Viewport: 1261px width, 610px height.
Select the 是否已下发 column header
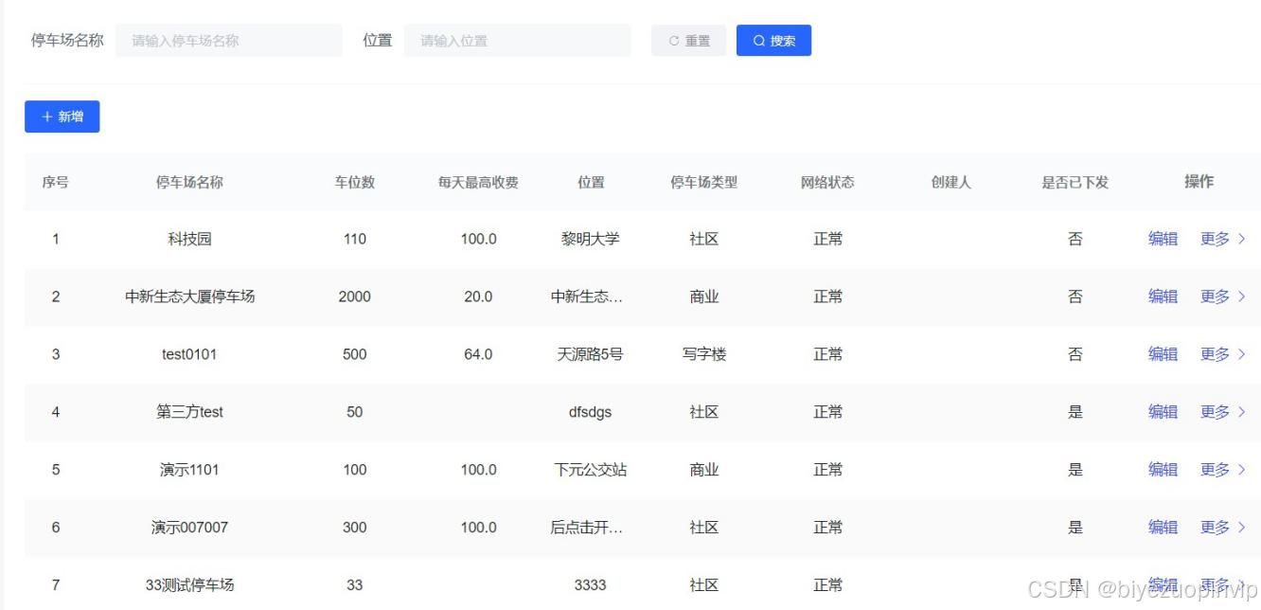click(x=1075, y=182)
